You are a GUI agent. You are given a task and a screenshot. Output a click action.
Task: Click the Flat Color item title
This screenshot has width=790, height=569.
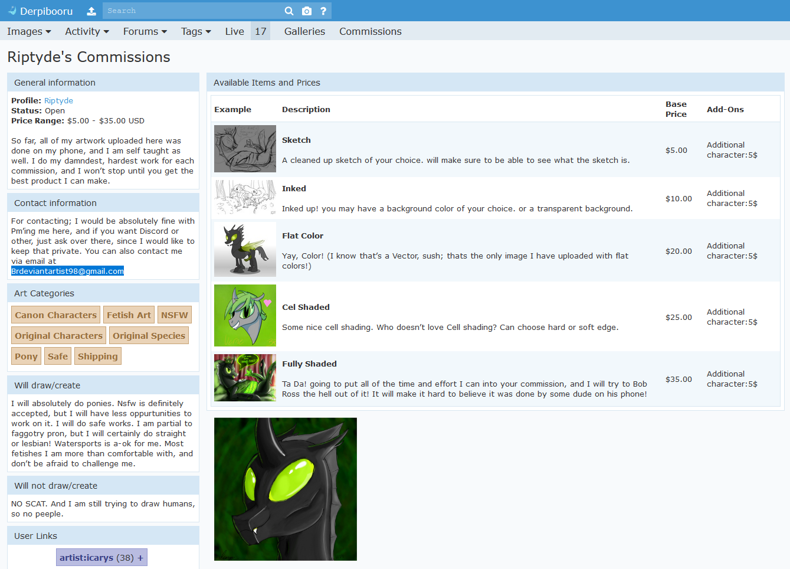pos(303,236)
